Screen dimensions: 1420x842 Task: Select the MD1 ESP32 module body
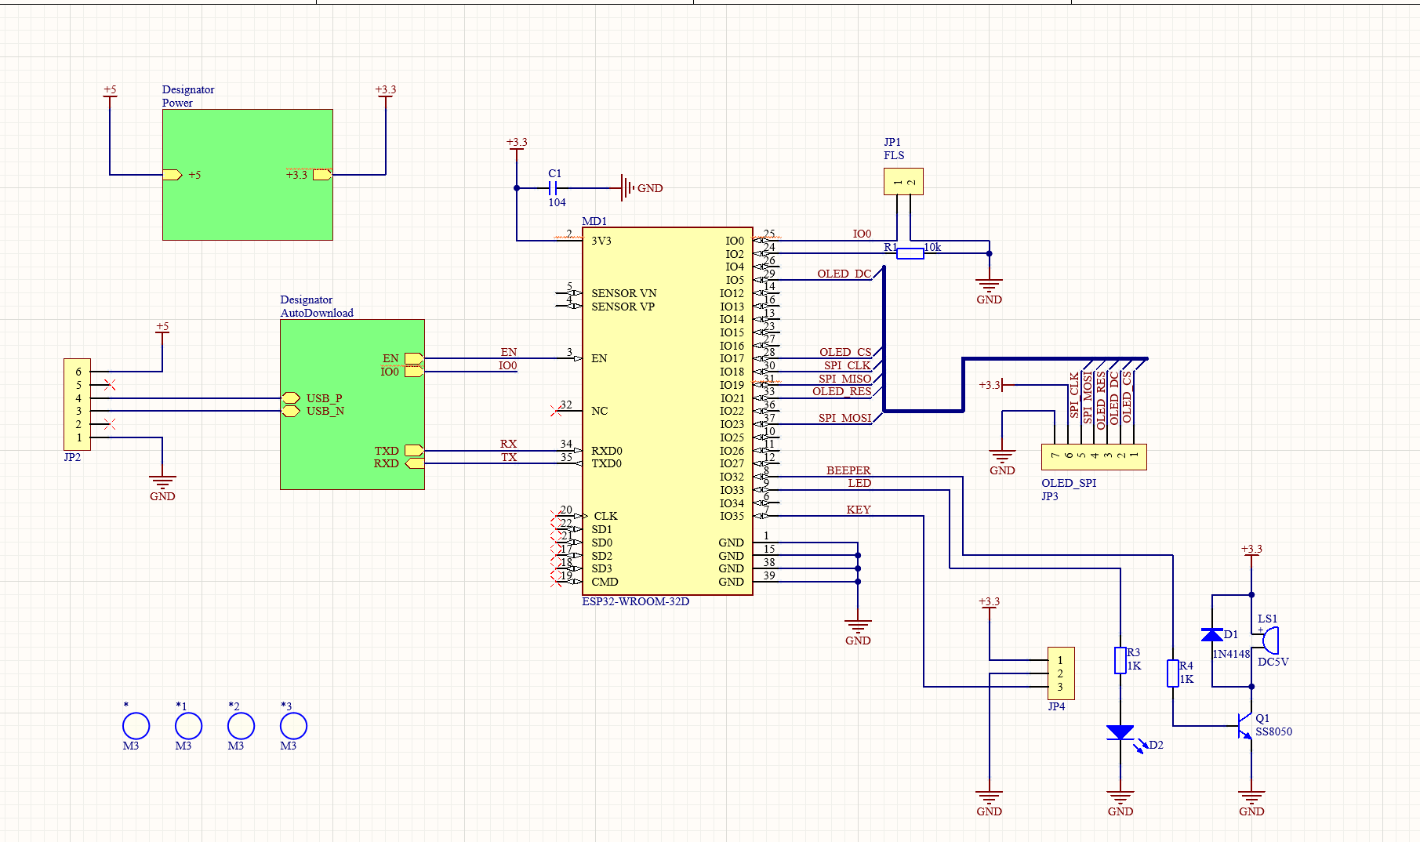[667, 412]
